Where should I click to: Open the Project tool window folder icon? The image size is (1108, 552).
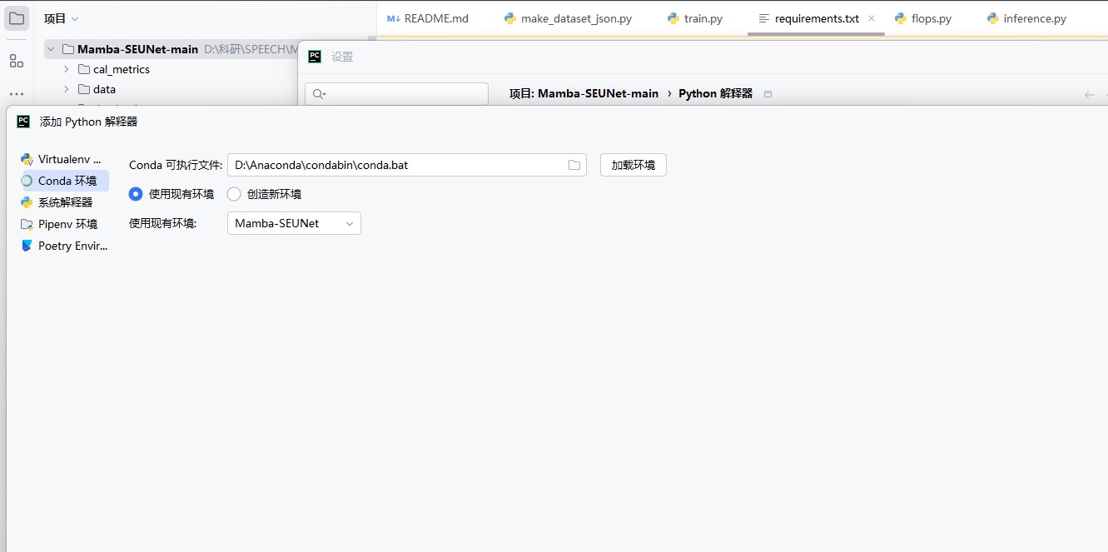(x=17, y=18)
